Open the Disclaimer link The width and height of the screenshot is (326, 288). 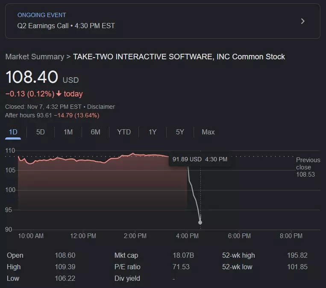[101, 107]
